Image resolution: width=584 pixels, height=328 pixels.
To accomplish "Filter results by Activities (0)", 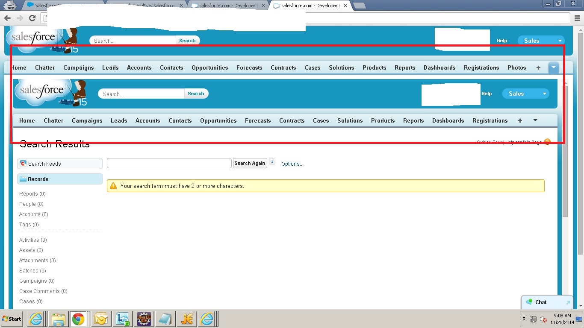I will click(x=33, y=240).
